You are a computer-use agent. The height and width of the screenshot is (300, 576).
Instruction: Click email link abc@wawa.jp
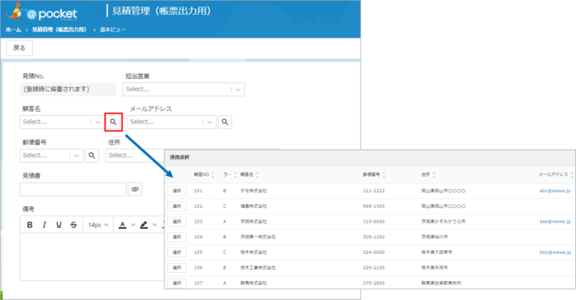click(x=555, y=191)
